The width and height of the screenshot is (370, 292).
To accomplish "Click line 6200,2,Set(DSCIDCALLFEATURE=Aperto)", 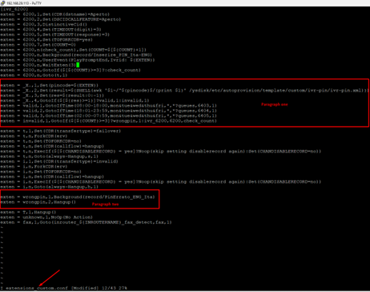I will point(61,19).
